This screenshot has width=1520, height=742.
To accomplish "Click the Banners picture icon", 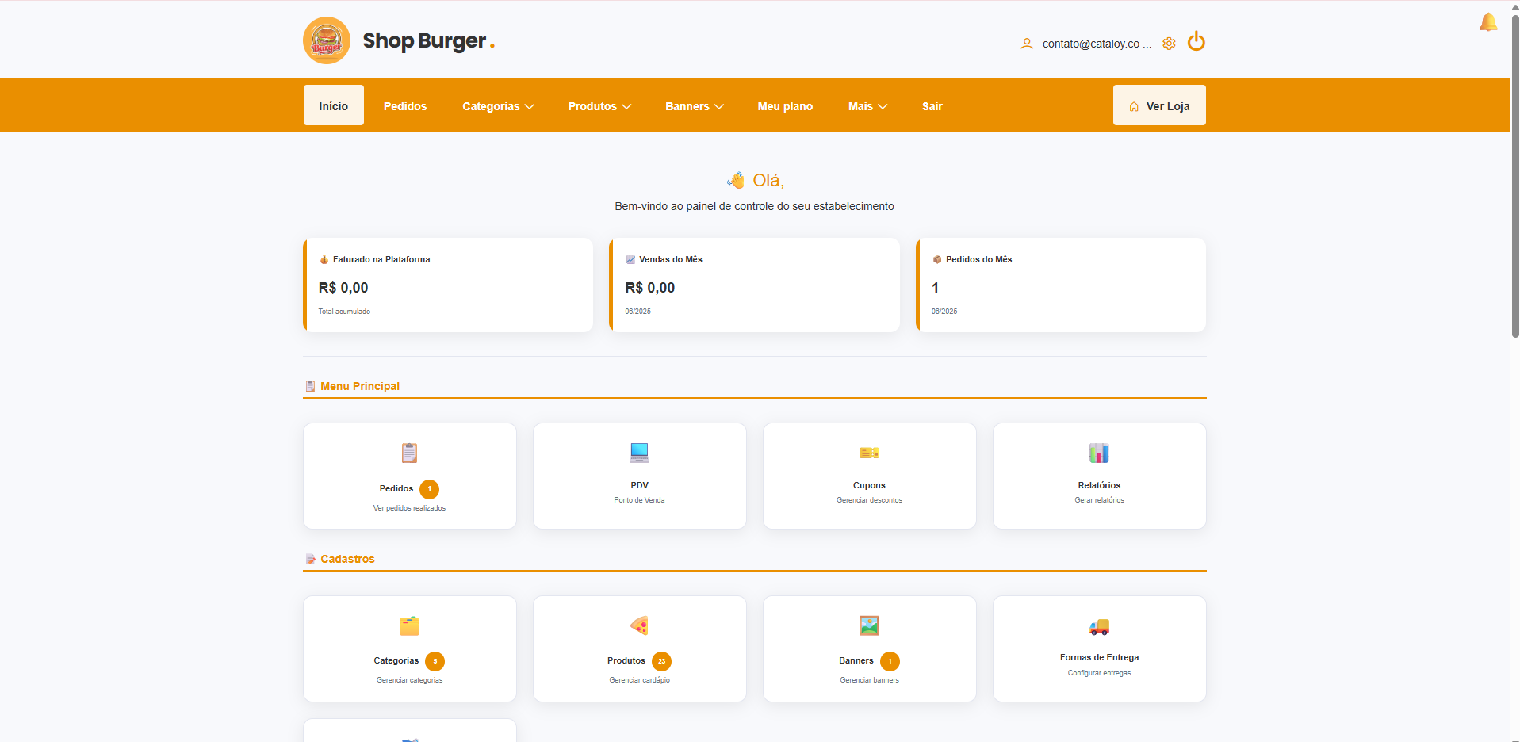I will pos(869,625).
